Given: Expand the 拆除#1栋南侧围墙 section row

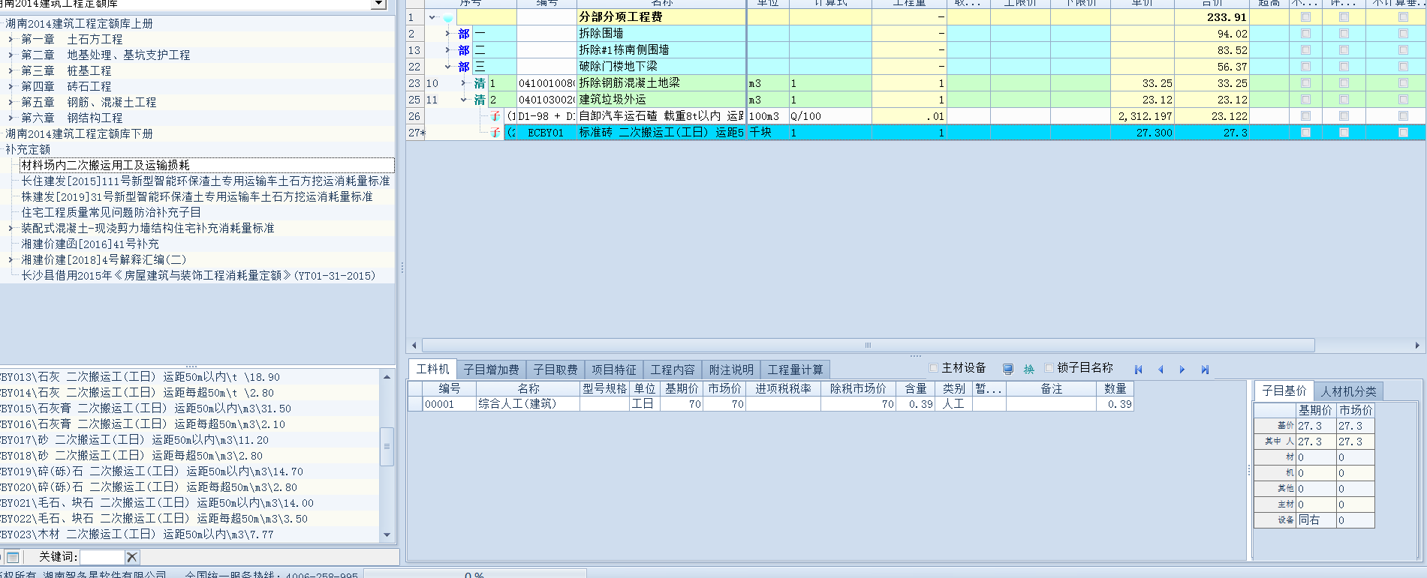Looking at the screenshot, I should (448, 50).
